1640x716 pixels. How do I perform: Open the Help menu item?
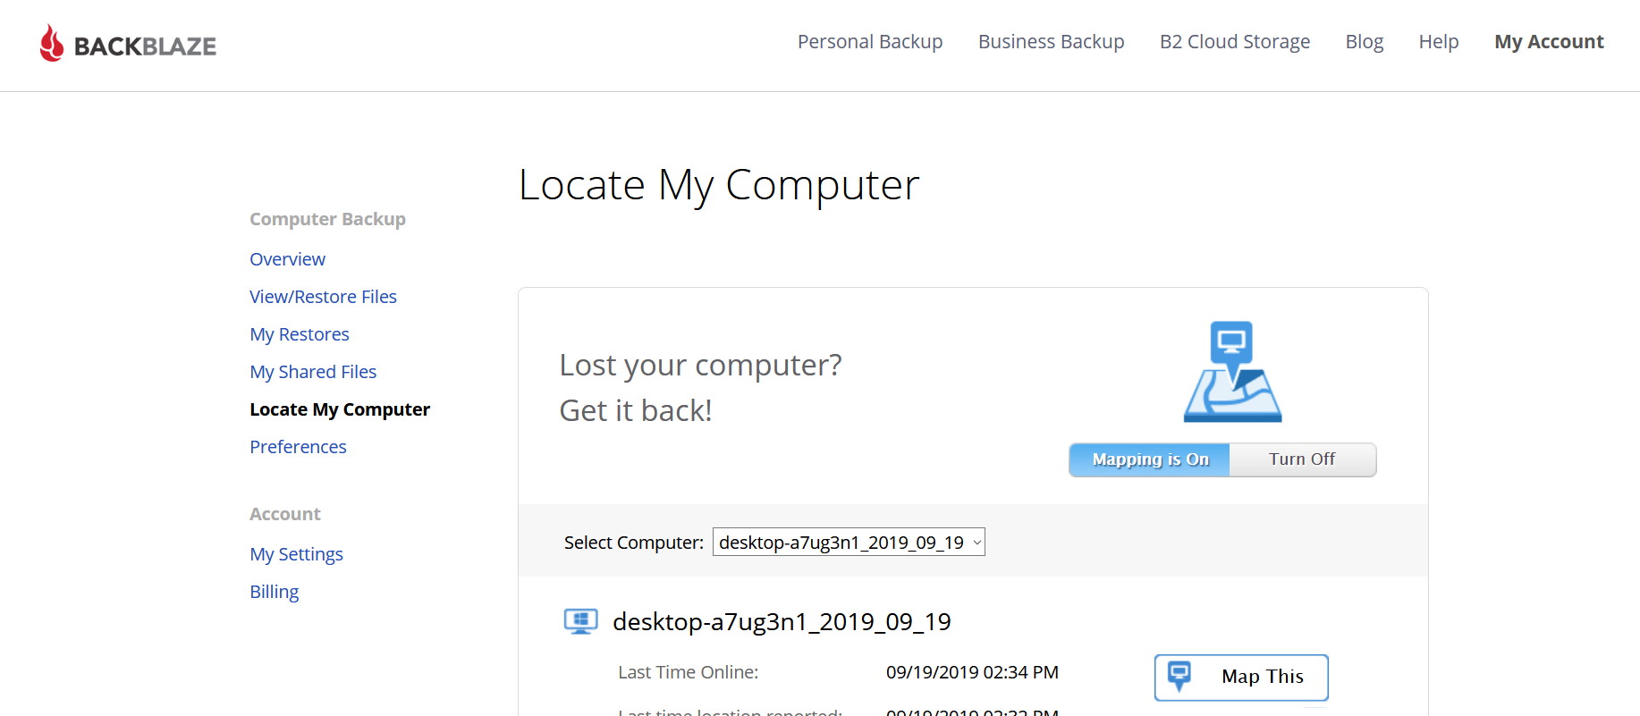point(1439,42)
